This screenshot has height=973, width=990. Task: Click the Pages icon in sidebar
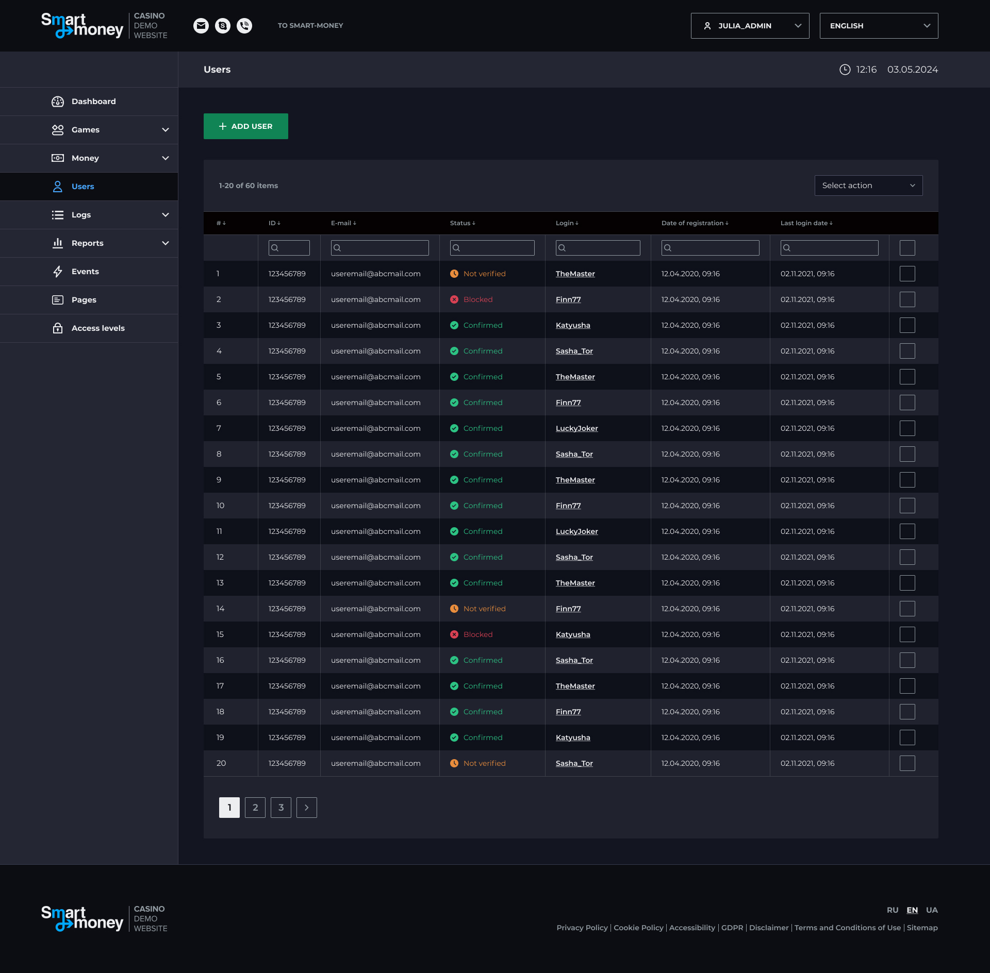(58, 300)
